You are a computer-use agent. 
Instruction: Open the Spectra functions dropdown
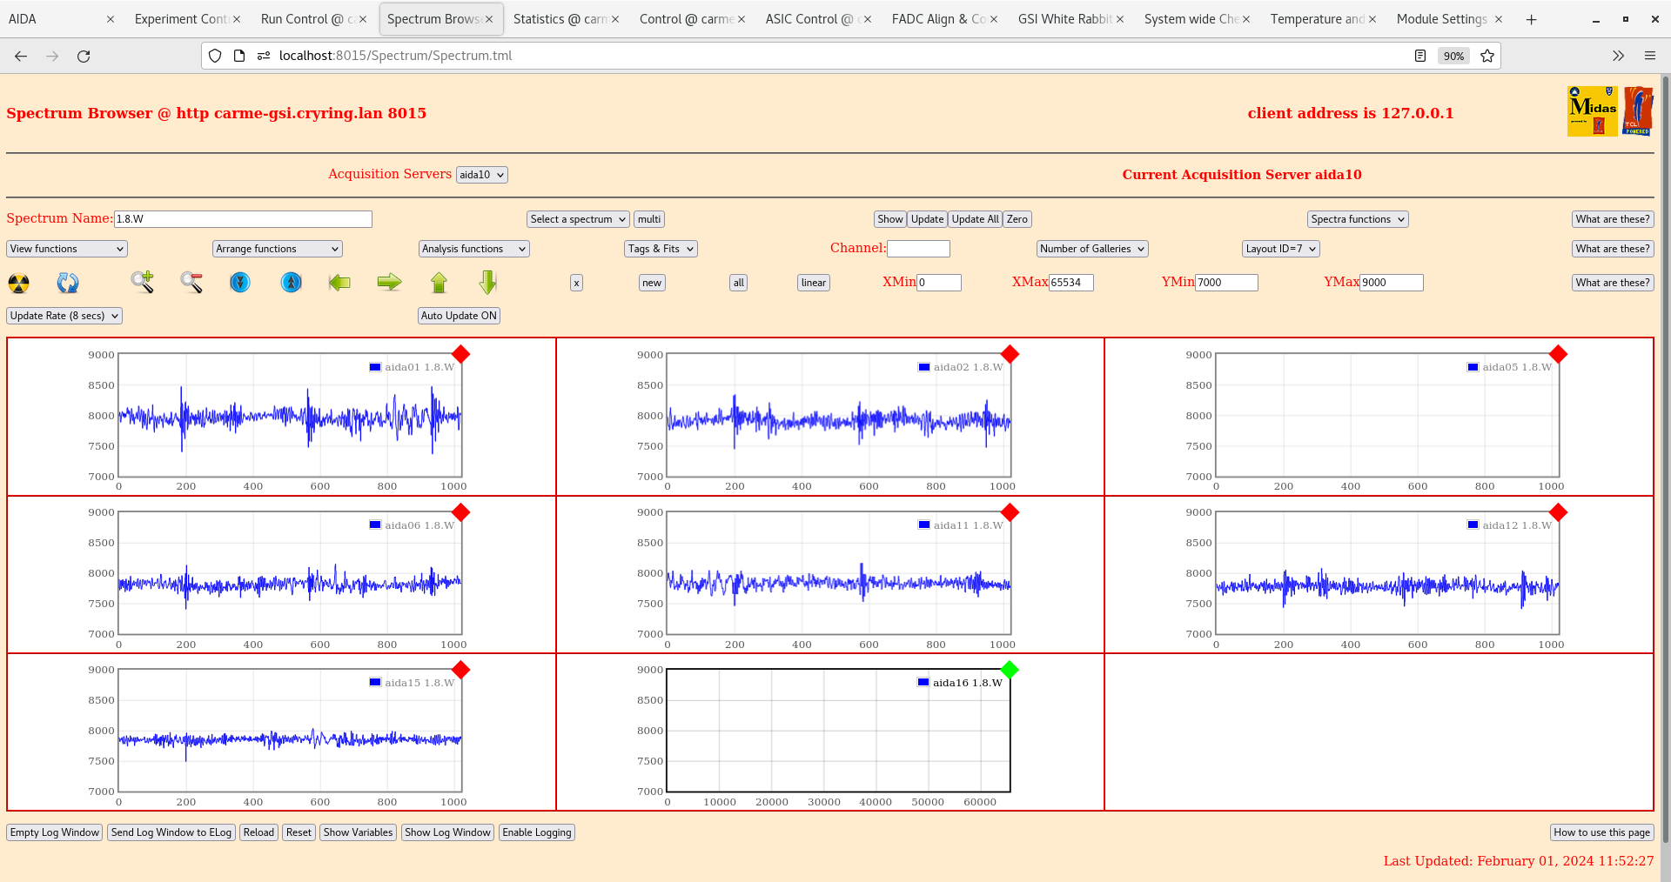(1357, 218)
